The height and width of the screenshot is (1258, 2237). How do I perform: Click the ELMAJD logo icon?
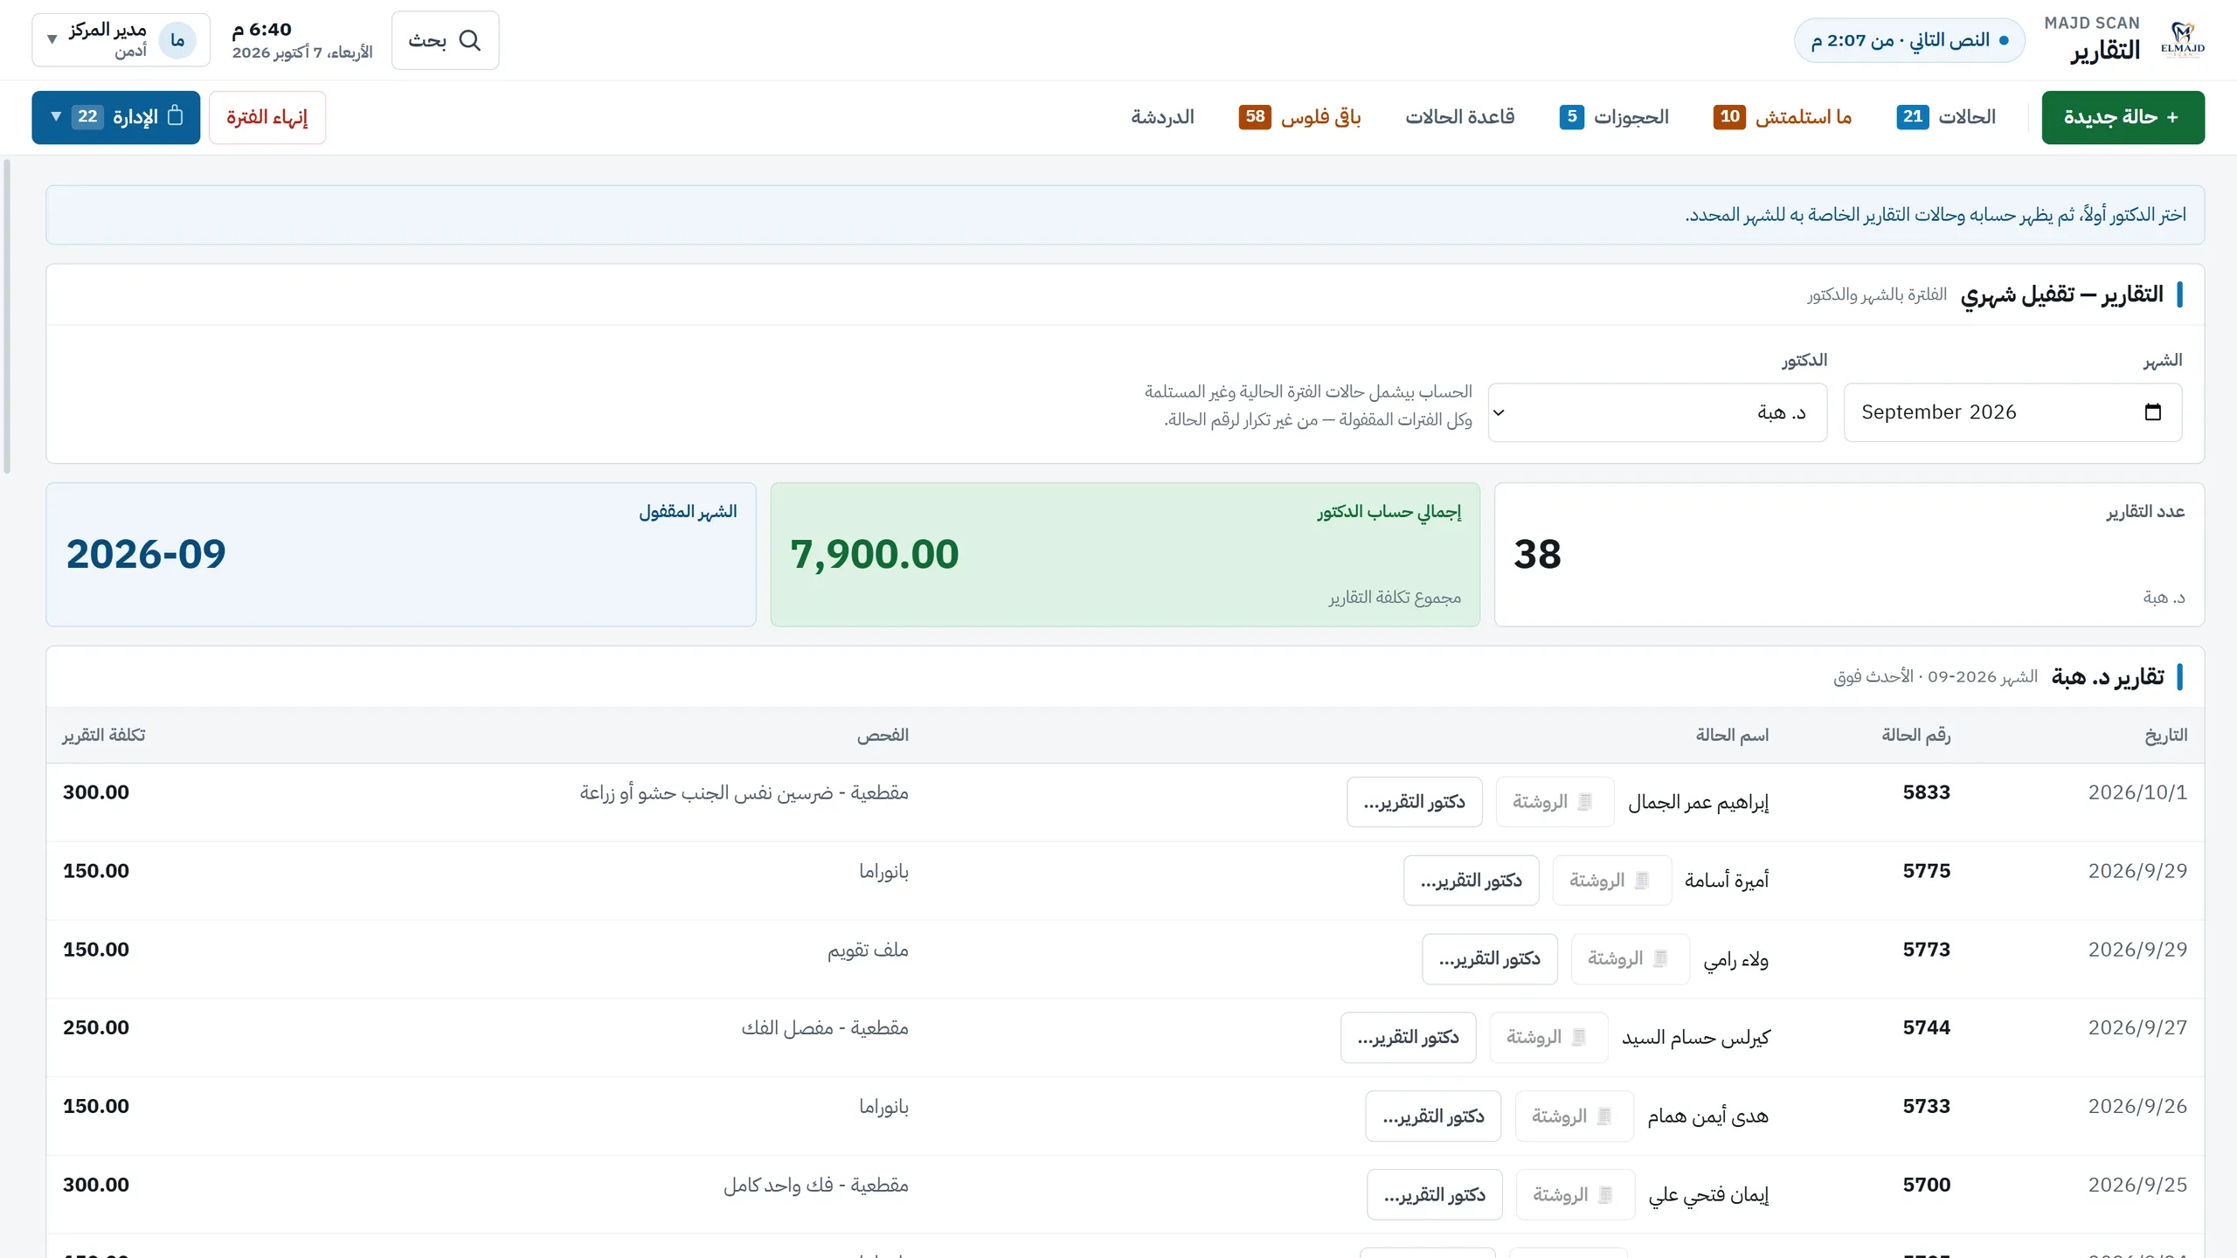[2182, 40]
